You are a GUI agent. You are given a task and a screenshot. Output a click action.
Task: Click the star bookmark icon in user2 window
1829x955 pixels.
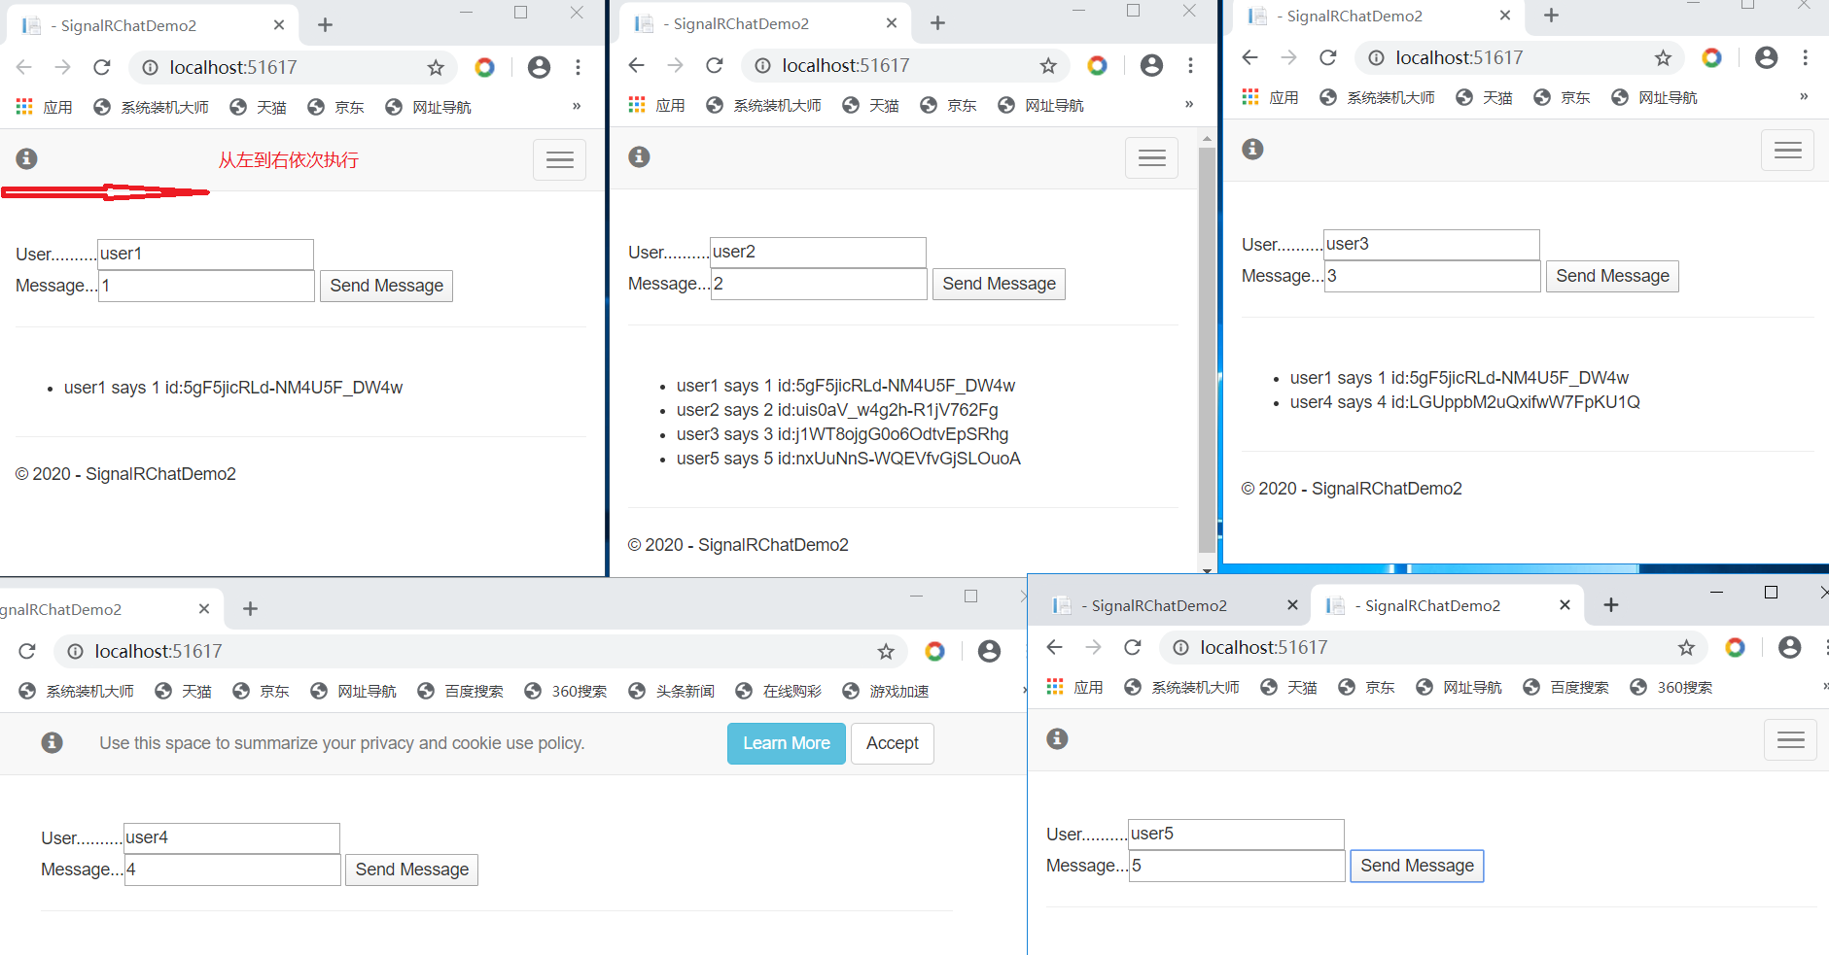pyautogui.click(x=1048, y=65)
